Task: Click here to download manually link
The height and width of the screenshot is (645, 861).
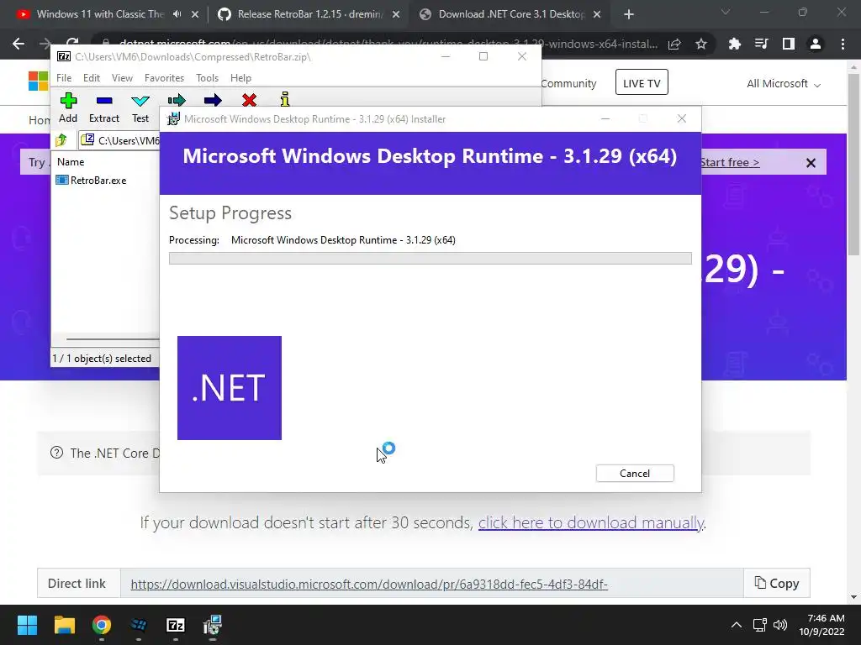Action: (591, 522)
